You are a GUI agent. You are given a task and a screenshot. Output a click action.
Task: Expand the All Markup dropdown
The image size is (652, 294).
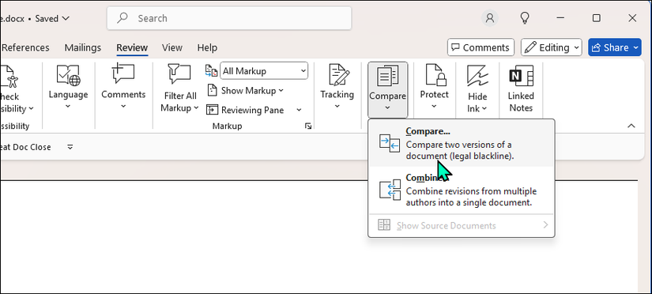coord(264,70)
